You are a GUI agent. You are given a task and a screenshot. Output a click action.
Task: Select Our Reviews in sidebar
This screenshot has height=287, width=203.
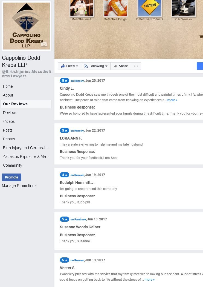tap(26, 104)
